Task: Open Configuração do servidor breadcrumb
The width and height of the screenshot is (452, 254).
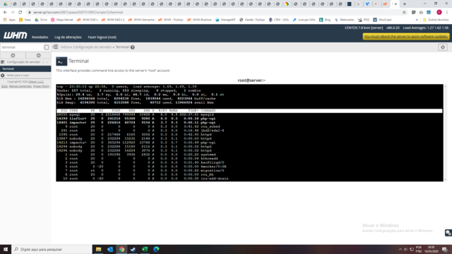Action: click(x=92, y=47)
